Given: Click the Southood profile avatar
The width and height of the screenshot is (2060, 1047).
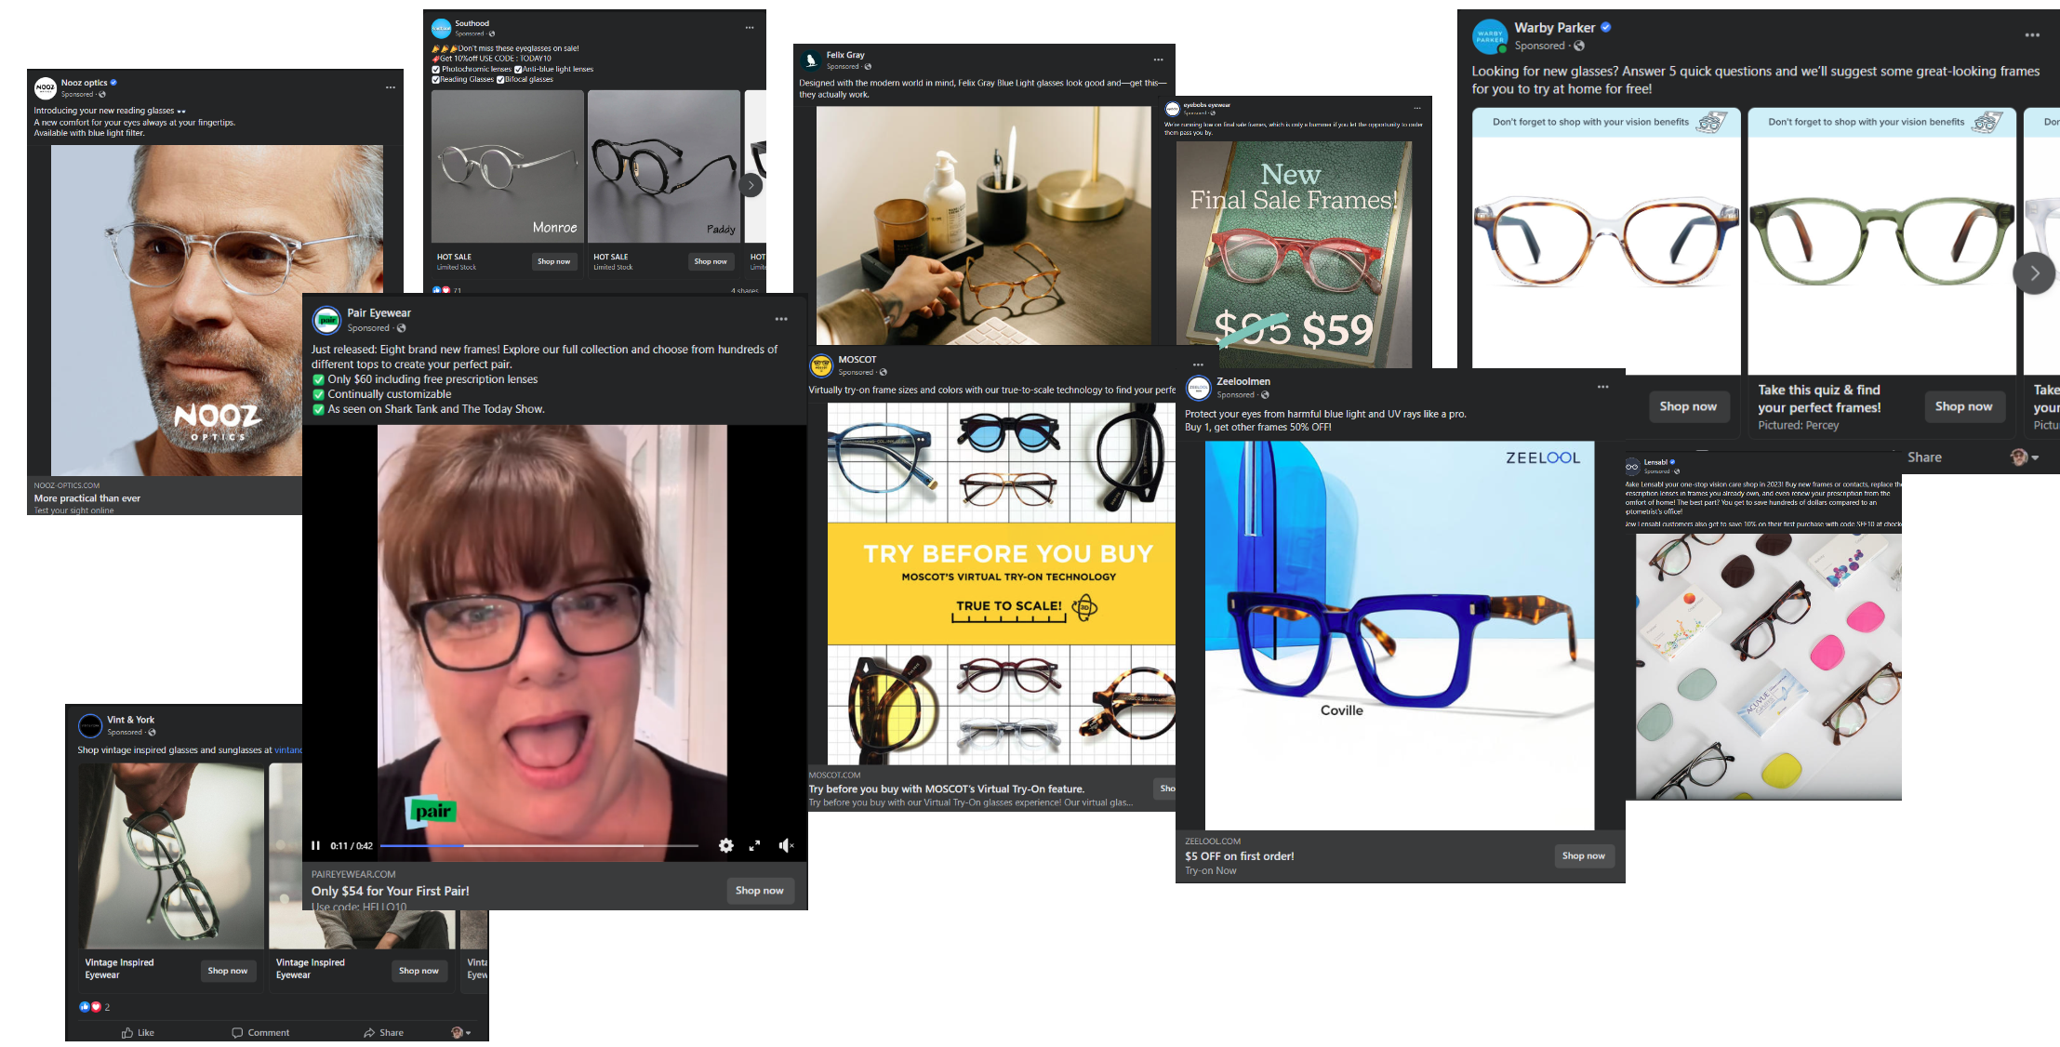Looking at the screenshot, I should click(x=442, y=29).
